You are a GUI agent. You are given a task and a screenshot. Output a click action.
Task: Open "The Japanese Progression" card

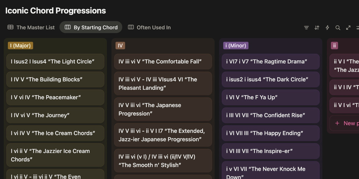163,109
